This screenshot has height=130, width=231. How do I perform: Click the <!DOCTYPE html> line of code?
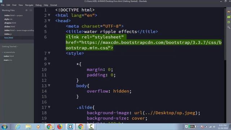[x=75, y=10]
